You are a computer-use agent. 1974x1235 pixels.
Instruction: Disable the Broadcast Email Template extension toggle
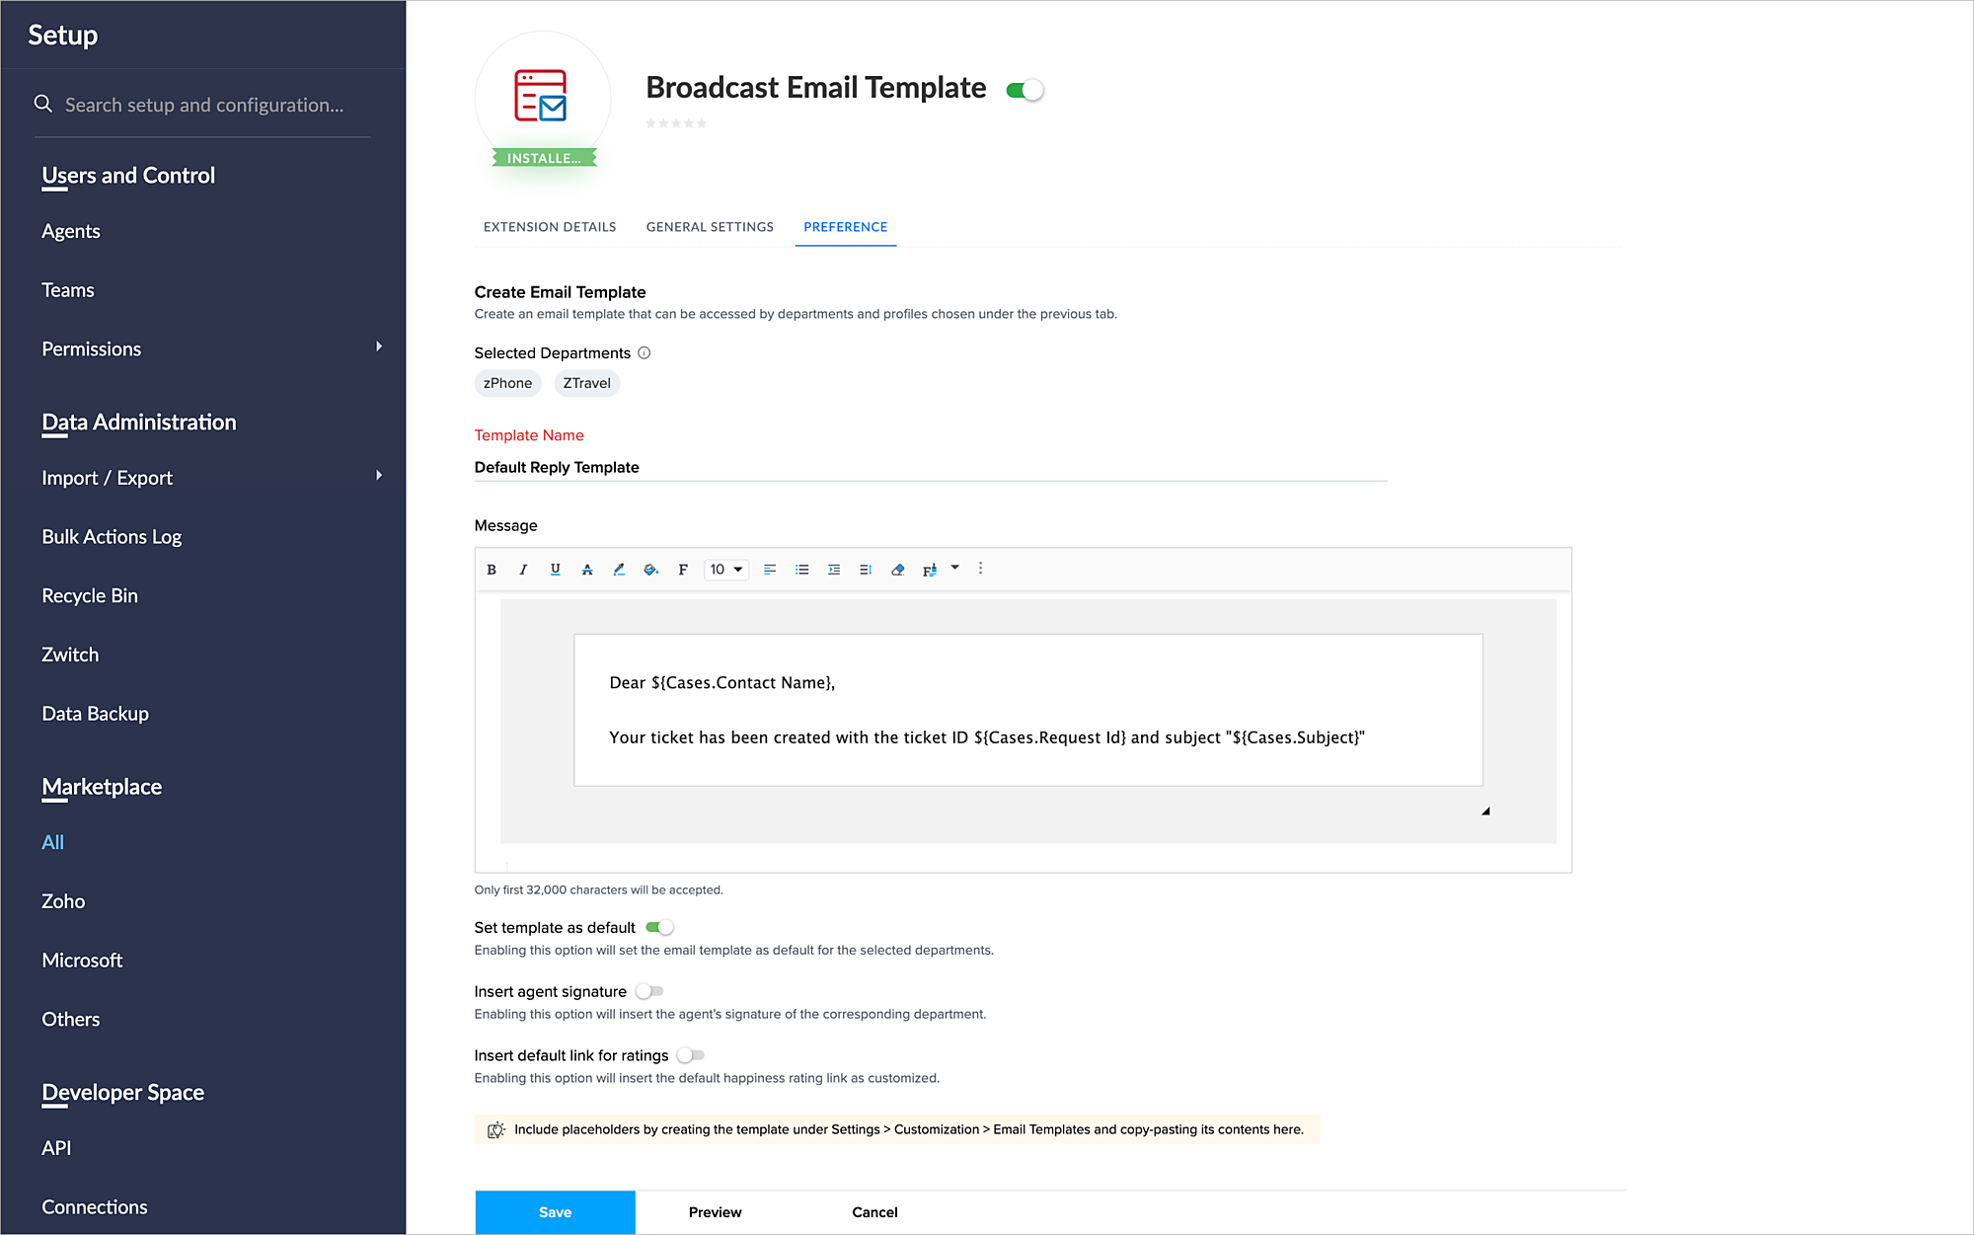pyautogui.click(x=1025, y=90)
